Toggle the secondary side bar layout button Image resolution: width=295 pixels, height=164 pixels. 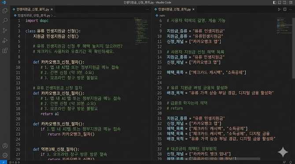[284, 3]
